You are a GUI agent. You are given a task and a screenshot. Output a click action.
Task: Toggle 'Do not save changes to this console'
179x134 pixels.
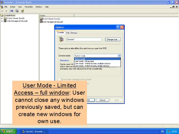click(x=59, y=79)
